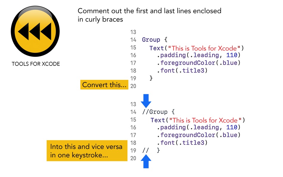Click the commented '//Group {' line in bottom snippet
This screenshot has width=283, height=177.
158,112
